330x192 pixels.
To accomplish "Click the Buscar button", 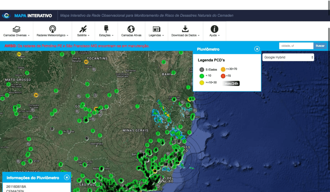I will point(320,46).
